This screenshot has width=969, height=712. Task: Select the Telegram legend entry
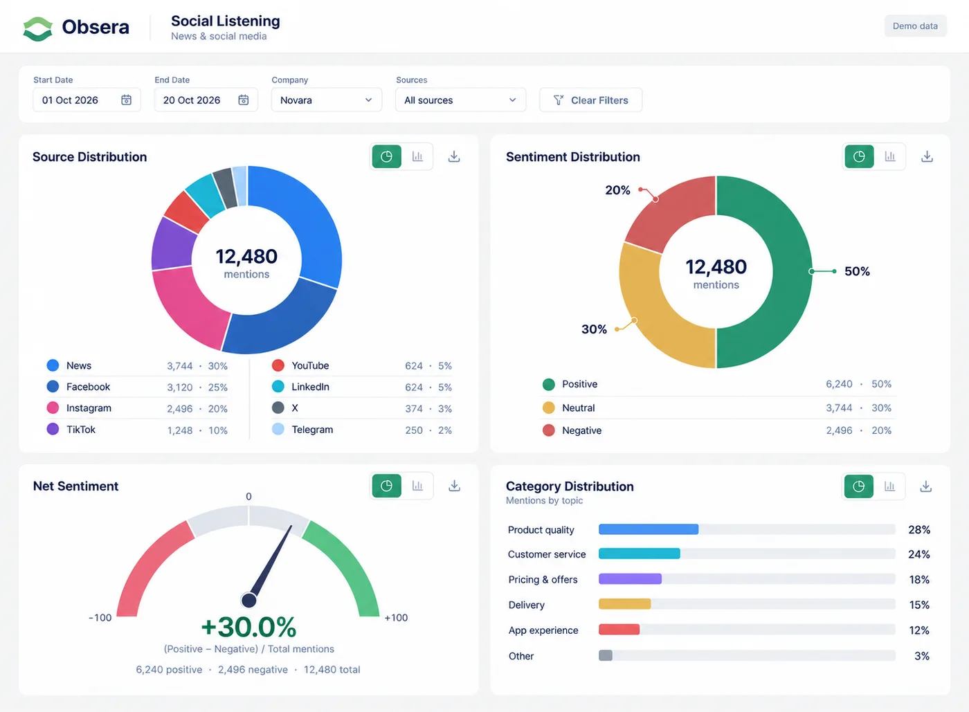(362, 430)
